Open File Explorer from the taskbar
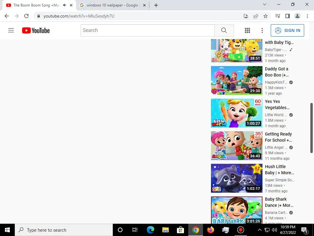 [165, 230]
